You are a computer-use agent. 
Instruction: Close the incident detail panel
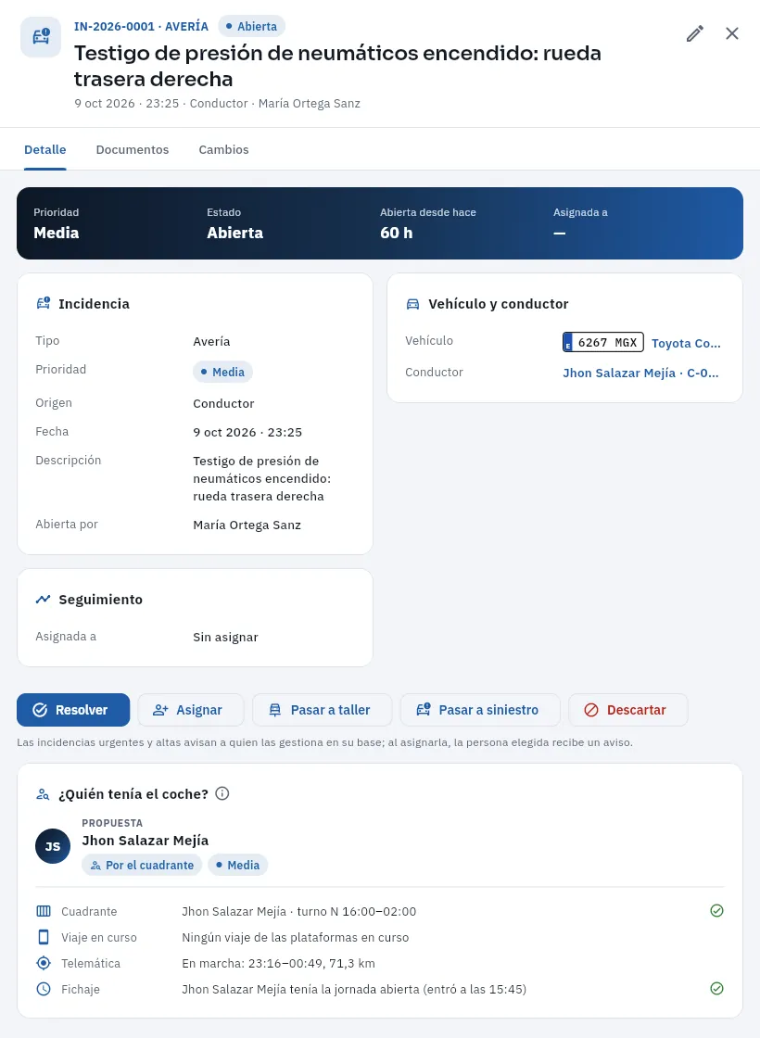(x=731, y=33)
